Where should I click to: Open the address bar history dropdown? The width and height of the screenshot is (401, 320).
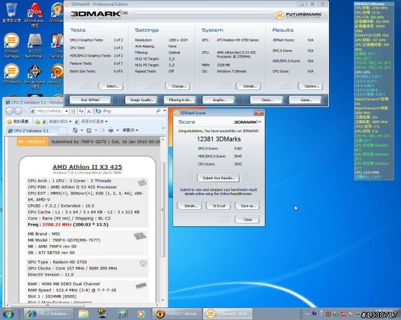point(66,111)
